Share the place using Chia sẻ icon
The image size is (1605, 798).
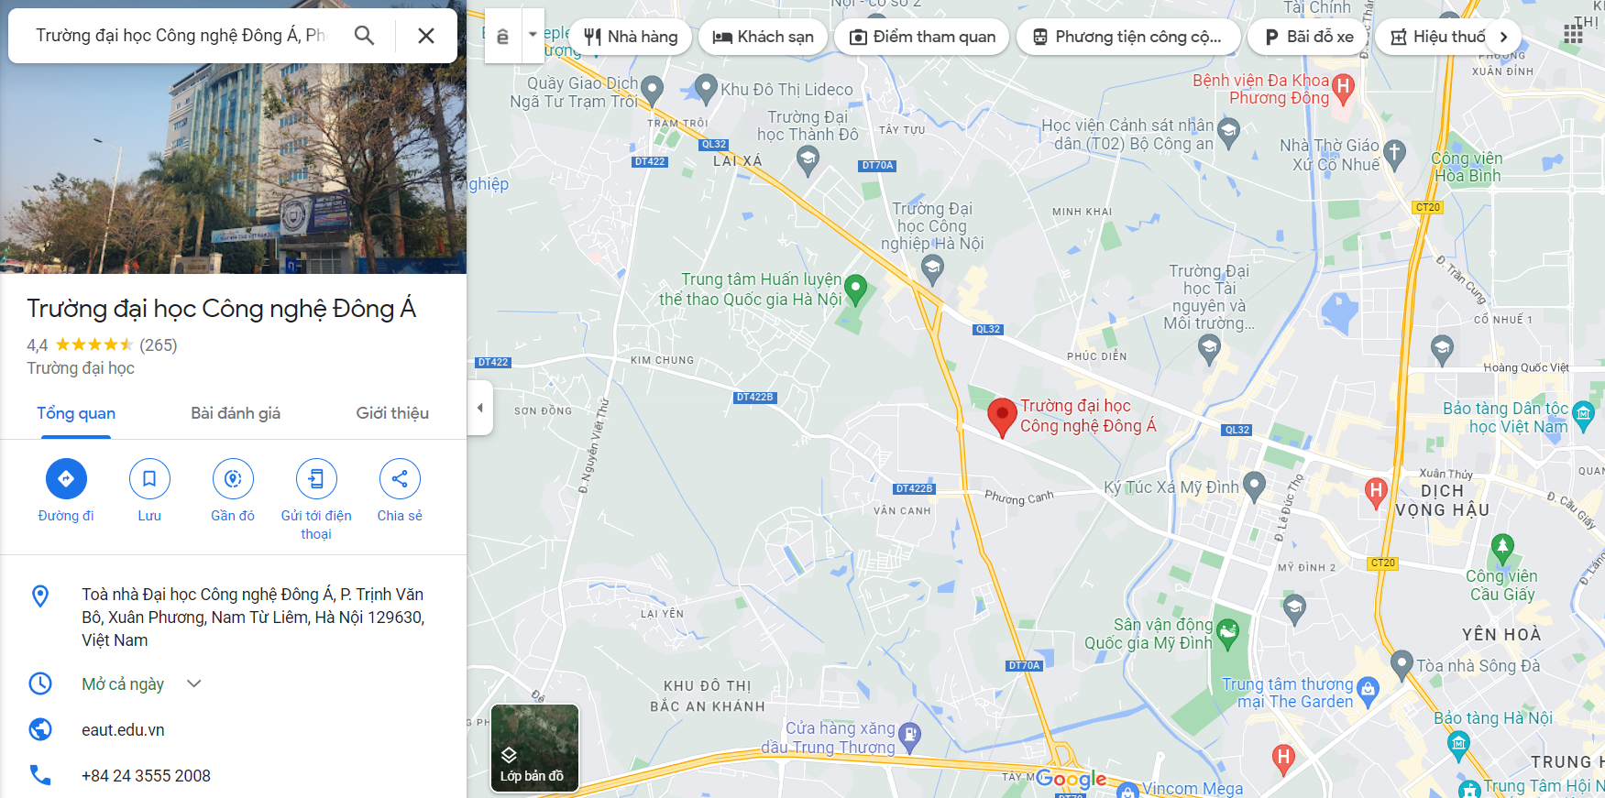tap(400, 478)
